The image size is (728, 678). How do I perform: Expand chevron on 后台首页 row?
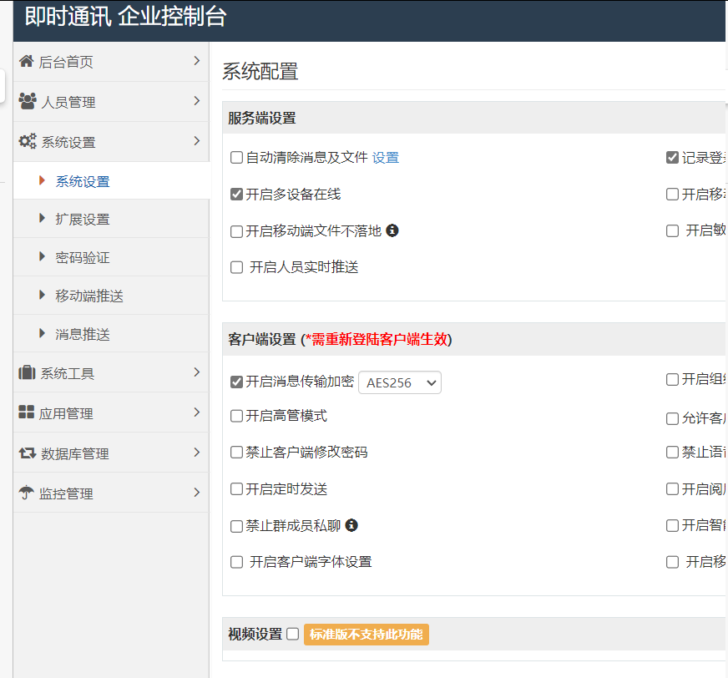pos(197,61)
